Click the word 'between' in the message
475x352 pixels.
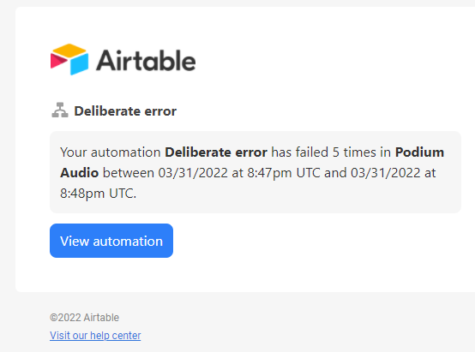pos(129,173)
